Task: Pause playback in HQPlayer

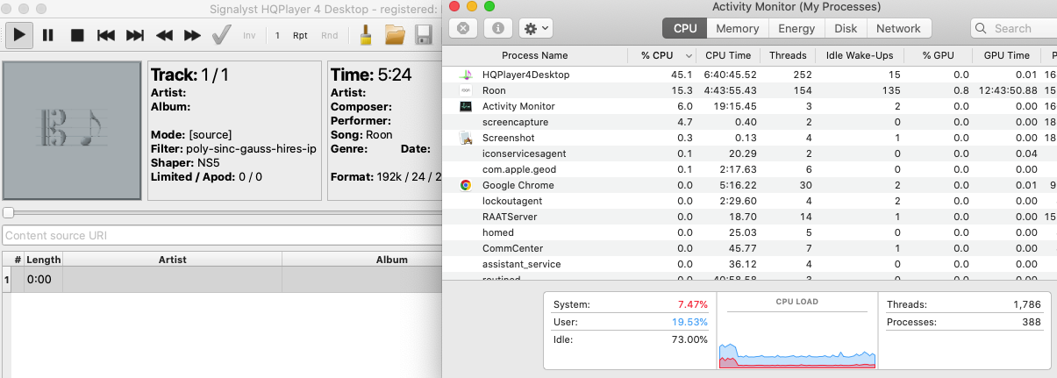Action: click(x=48, y=36)
